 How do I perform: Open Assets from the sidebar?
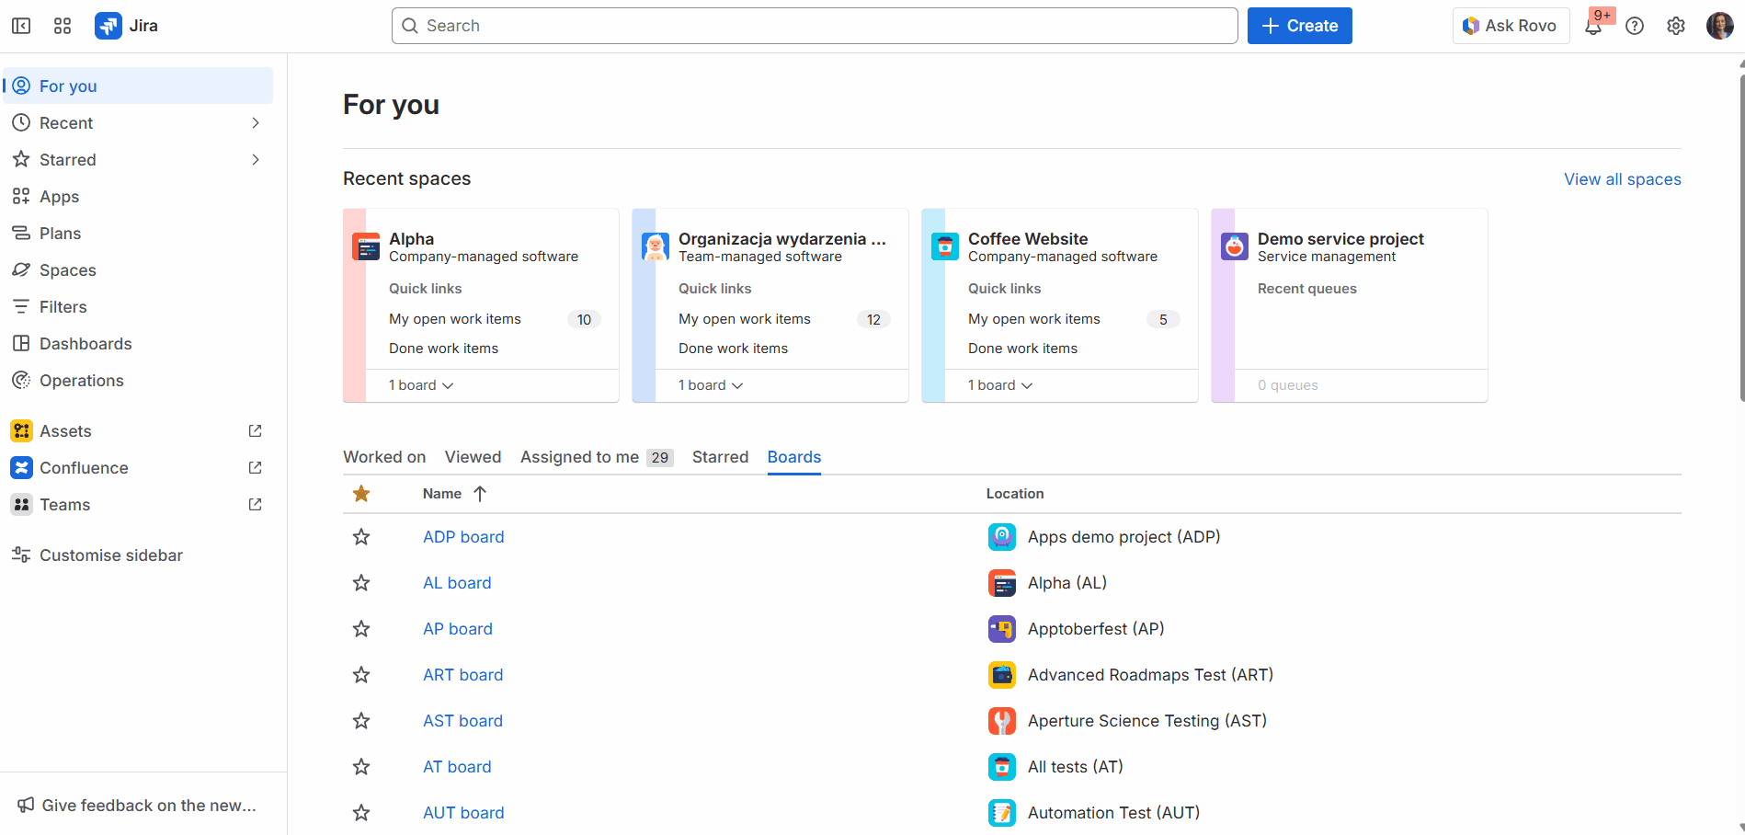tap(138, 430)
